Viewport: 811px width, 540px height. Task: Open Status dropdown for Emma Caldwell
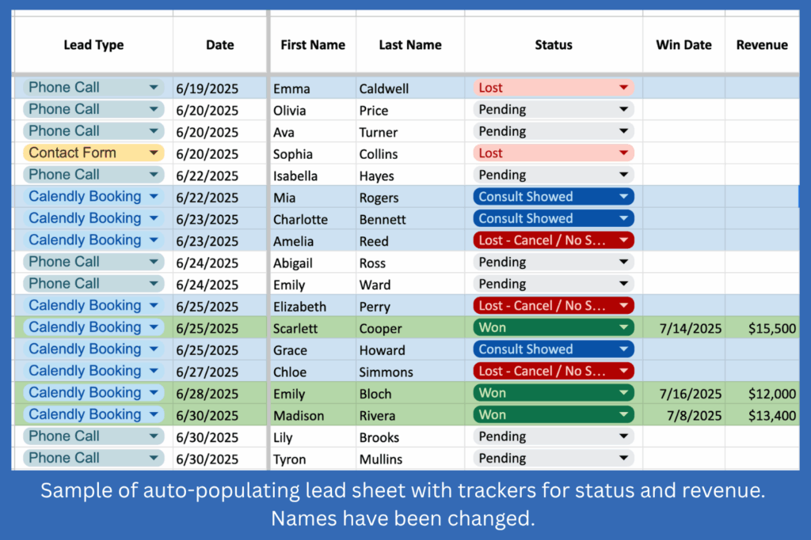coord(623,88)
